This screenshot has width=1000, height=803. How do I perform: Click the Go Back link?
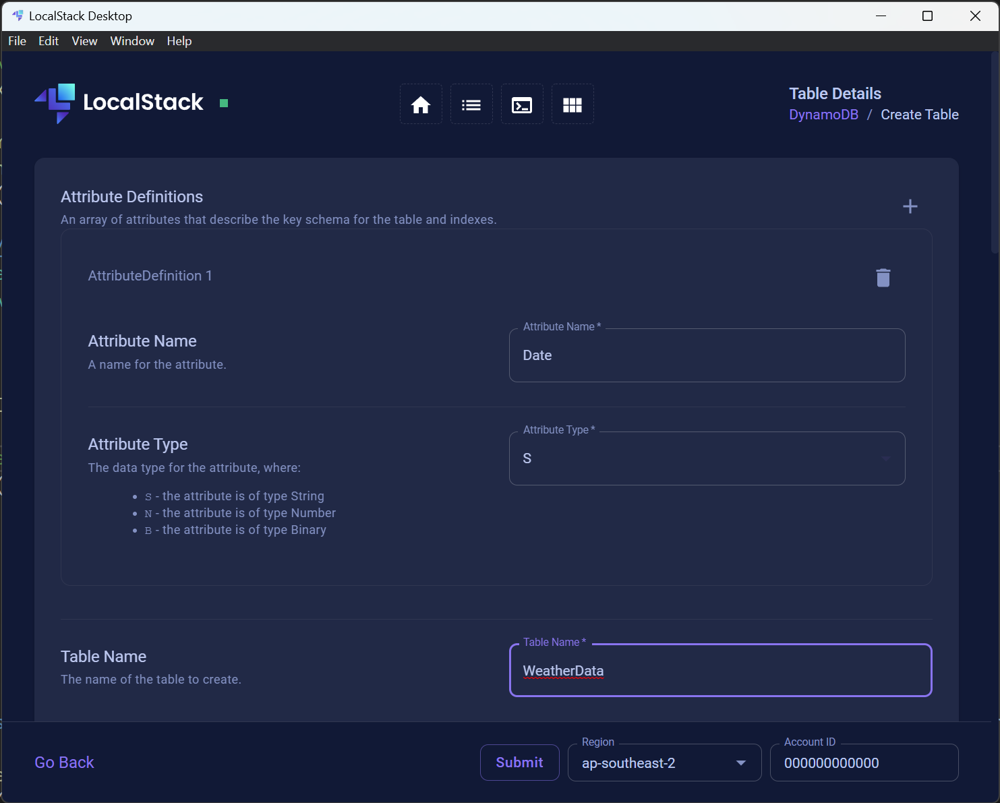click(64, 763)
